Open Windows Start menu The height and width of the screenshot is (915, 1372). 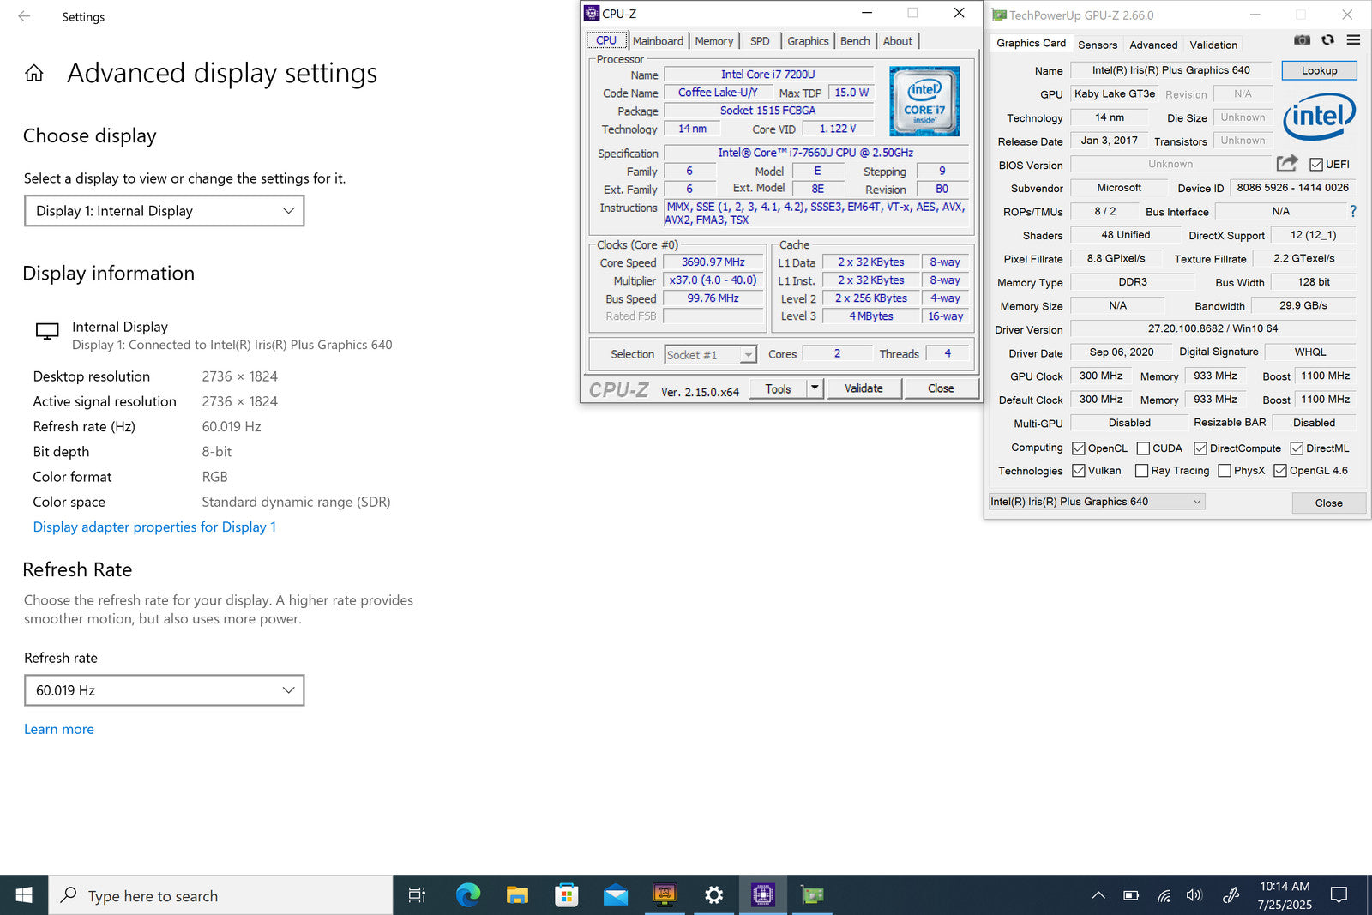coord(24,895)
